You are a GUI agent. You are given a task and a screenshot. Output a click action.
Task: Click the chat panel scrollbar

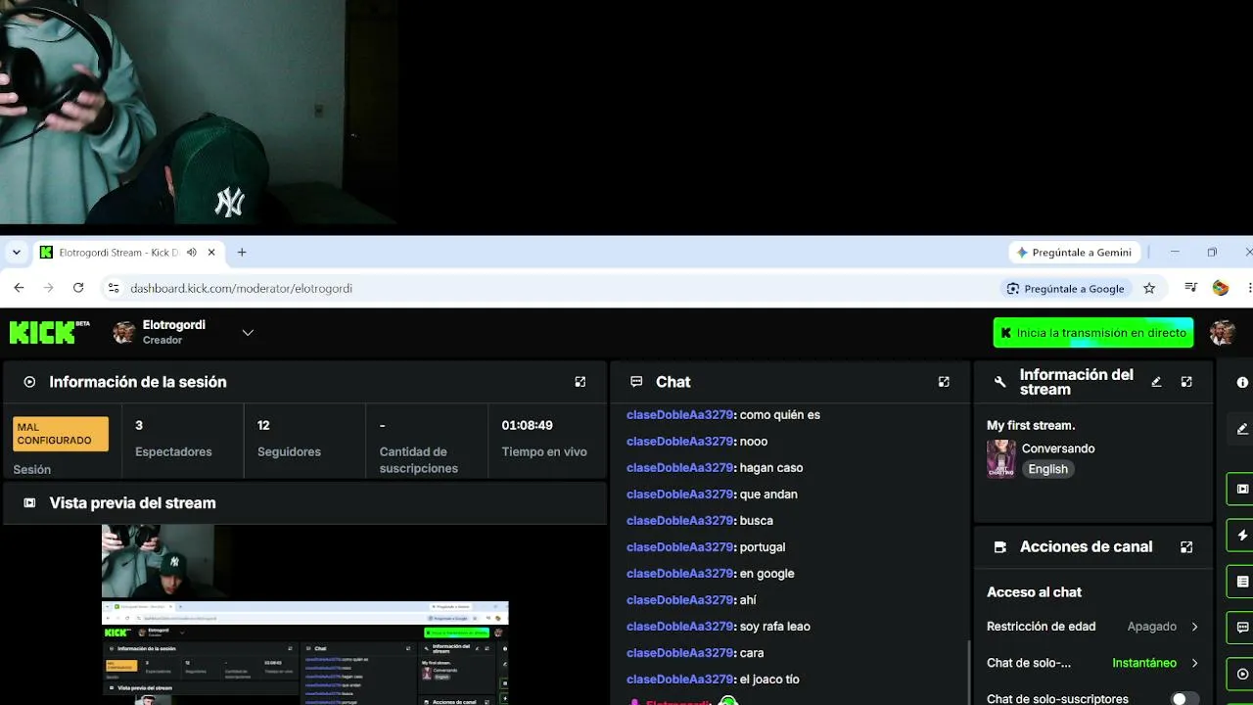tap(968, 671)
